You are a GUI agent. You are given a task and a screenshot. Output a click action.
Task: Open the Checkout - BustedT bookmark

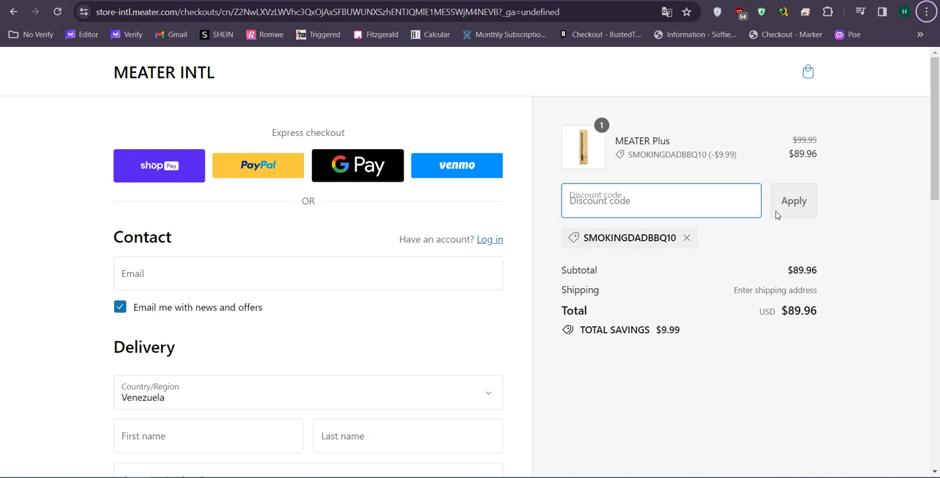click(600, 34)
